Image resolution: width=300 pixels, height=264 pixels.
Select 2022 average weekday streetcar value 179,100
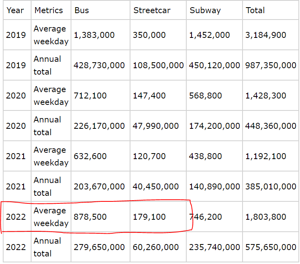tap(149, 217)
